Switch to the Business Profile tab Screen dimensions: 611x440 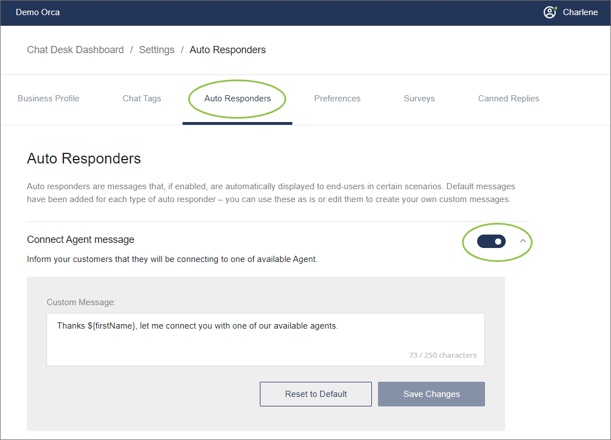[49, 99]
